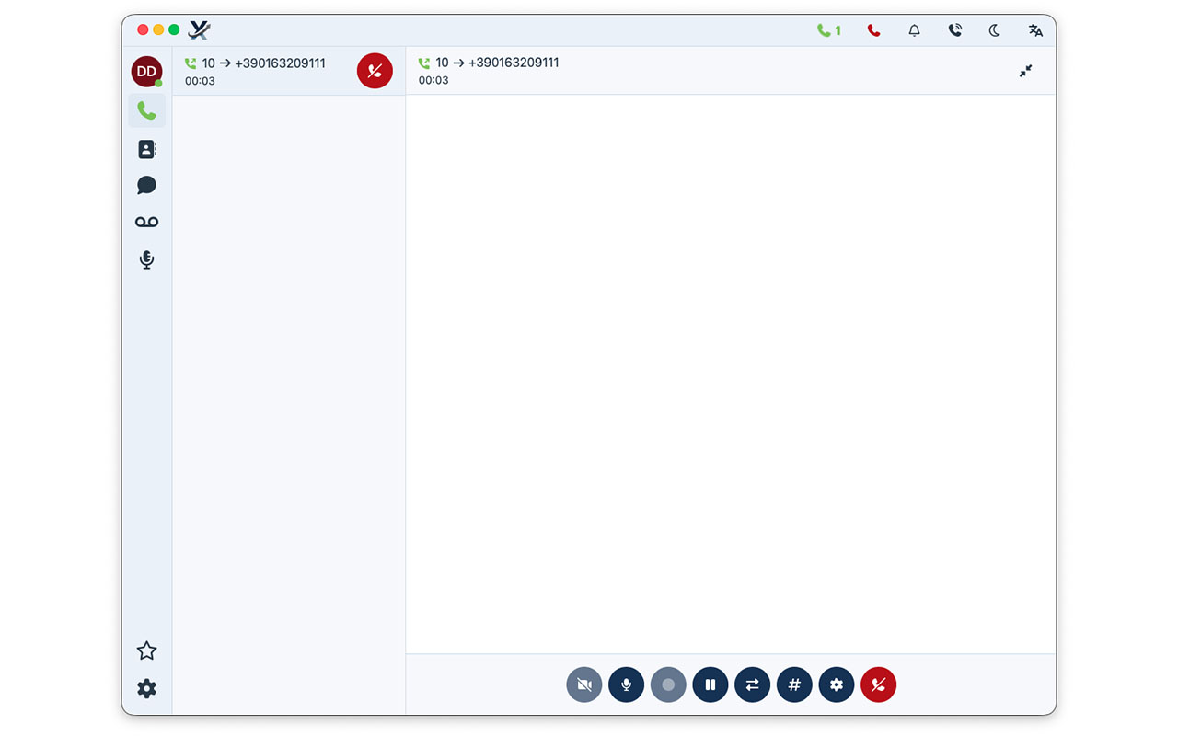Screen dimensions: 1178x736
Task: Open the Contacts address book
Action: click(146, 149)
